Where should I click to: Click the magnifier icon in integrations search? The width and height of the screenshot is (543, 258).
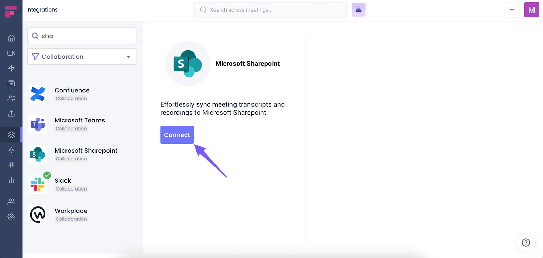click(35, 36)
